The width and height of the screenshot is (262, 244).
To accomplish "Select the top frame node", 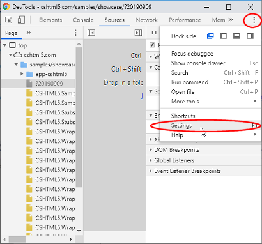I will click(22, 45).
